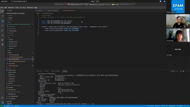Open the View menu
The height and width of the screenshot is (107, 190).
pos(17,8)
